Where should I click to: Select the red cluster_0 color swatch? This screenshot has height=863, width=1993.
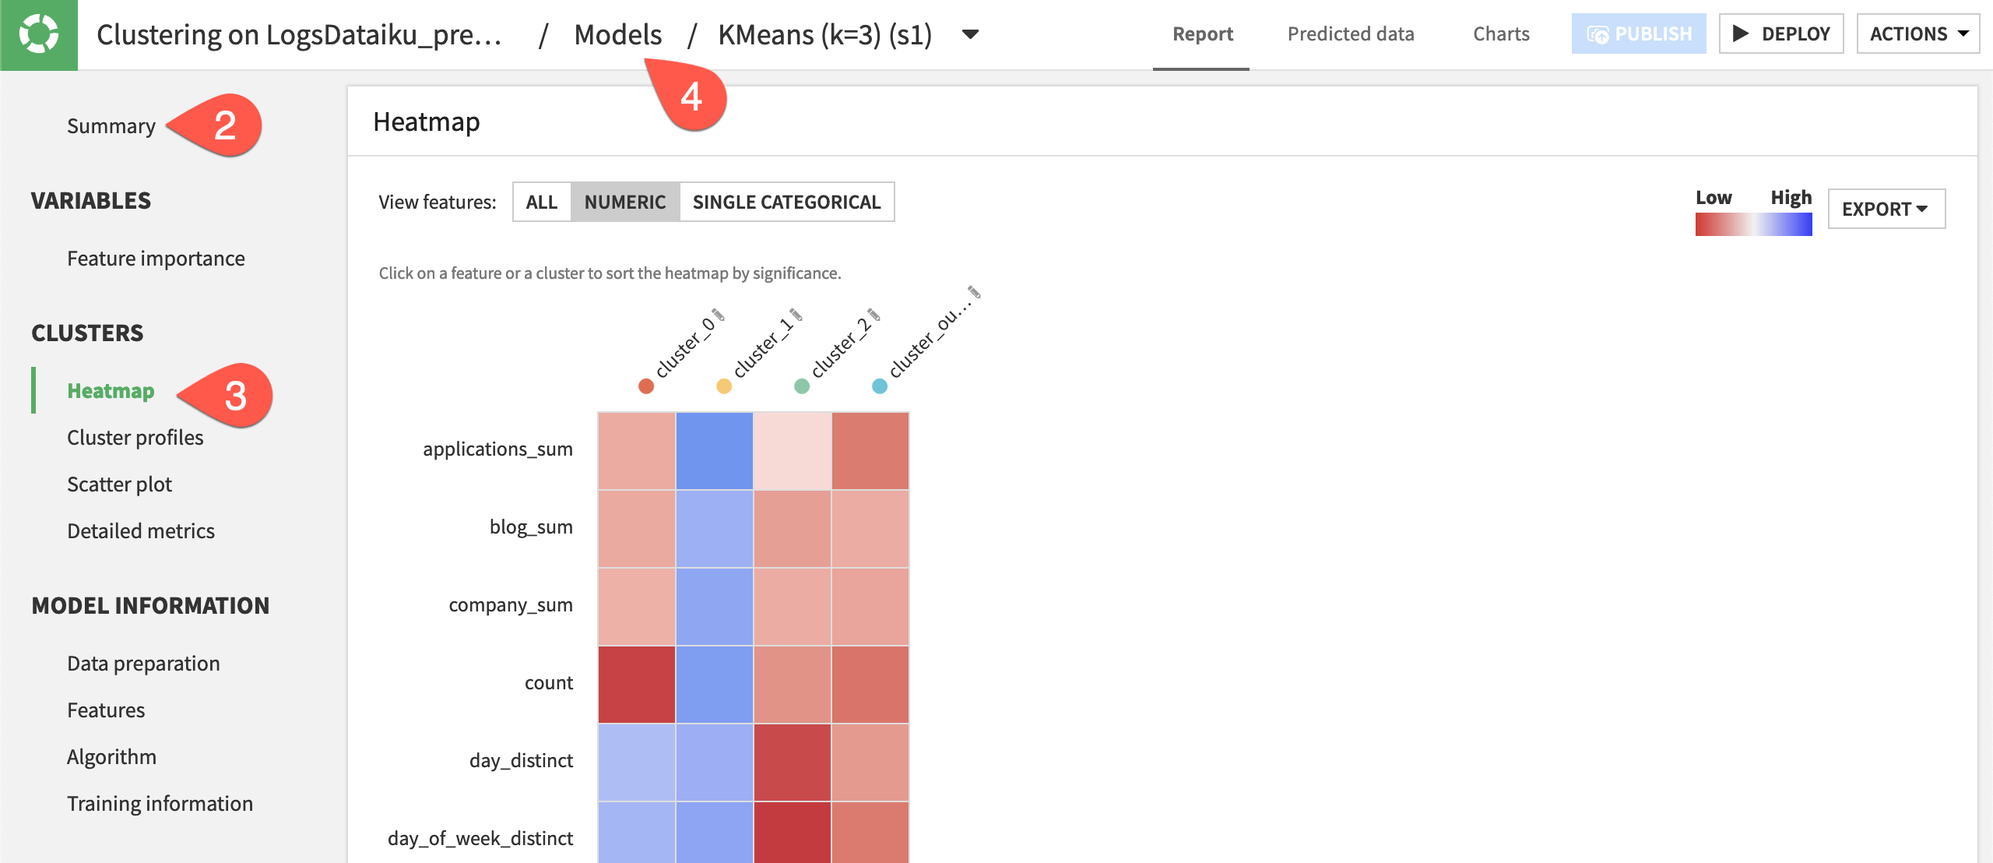tap(647, 386)
